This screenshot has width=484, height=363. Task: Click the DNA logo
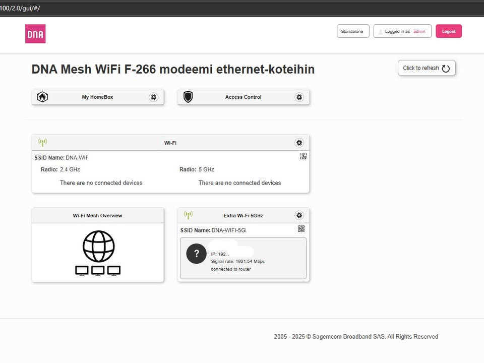(35, 34)
